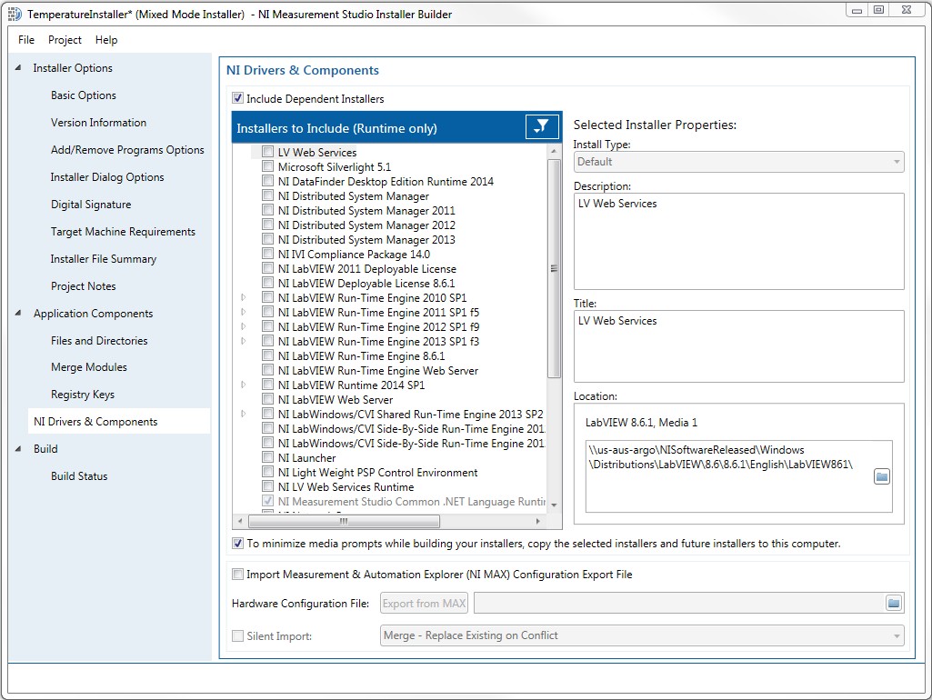Select the Microsoft Silverlight 5.1 installer
Screen dimensions: 932x700
coord(325,166)
